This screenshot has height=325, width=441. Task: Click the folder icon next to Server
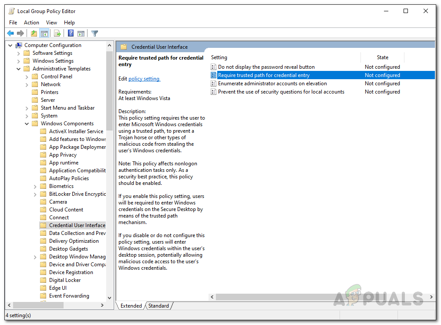coord(35,100)
